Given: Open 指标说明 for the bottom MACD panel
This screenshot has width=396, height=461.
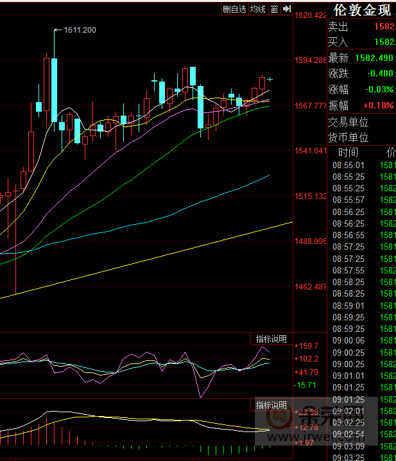Looking at the screenshot, I should coord(271,405).
